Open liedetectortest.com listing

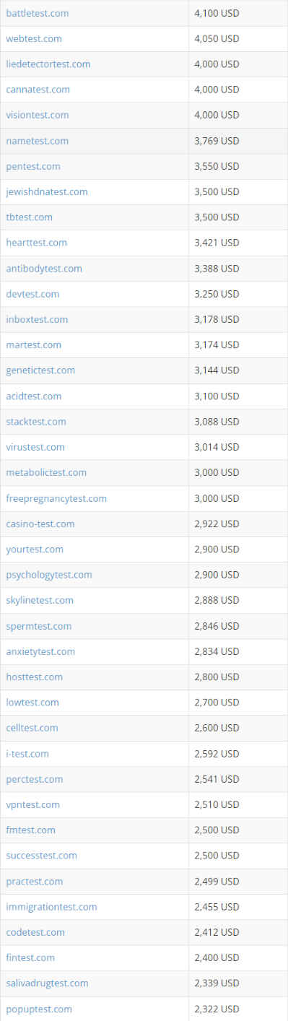tap(48, 64)
